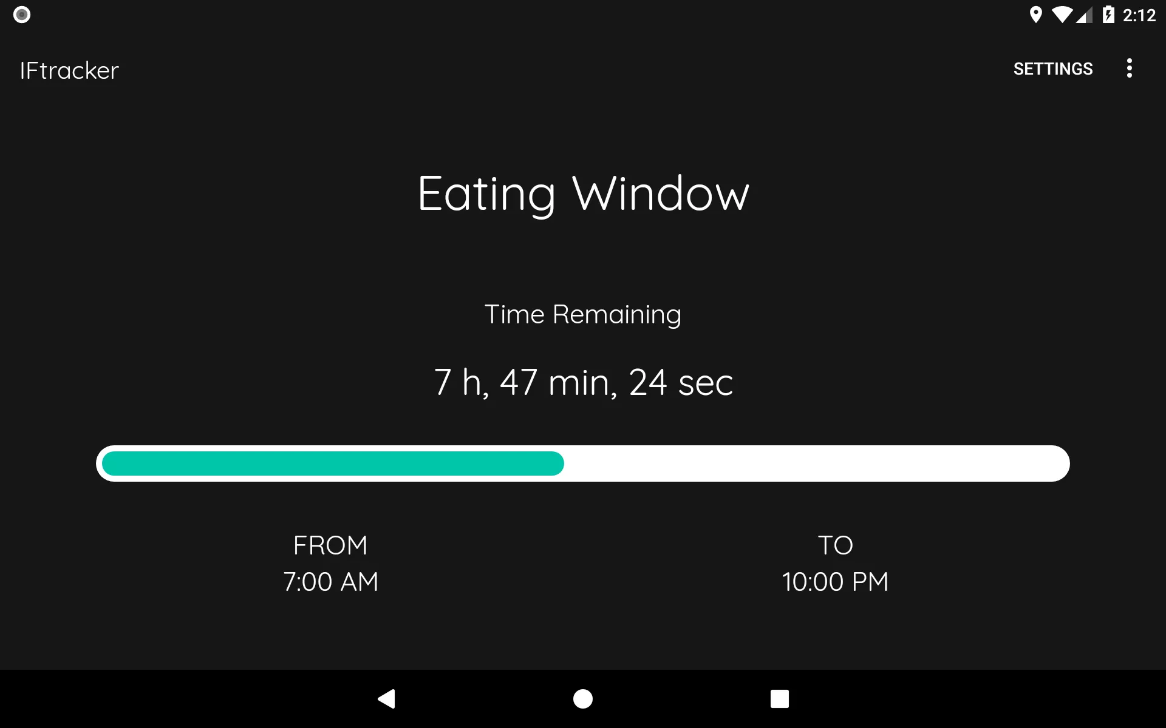This screenshot has width=1166, height=728.
Task: Open the three-dot overflow menu
Action: tap(1130, 68)
